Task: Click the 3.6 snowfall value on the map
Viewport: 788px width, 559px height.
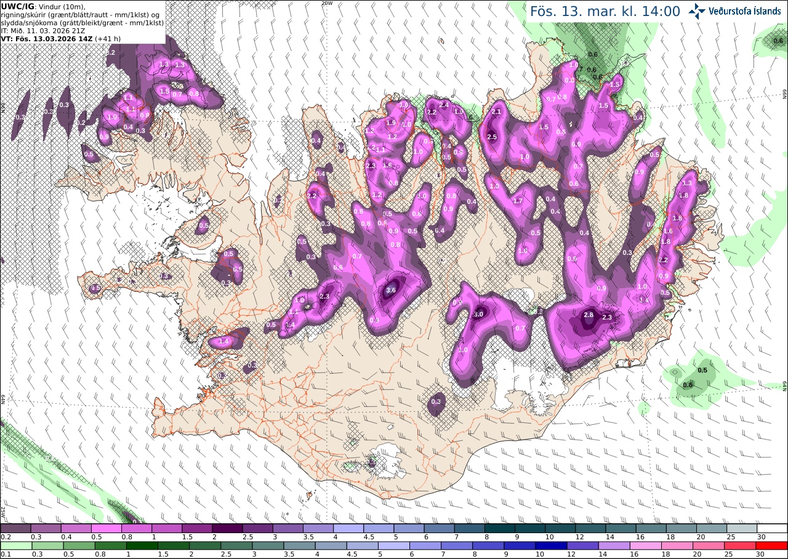Action: click(x=390, y=290)
